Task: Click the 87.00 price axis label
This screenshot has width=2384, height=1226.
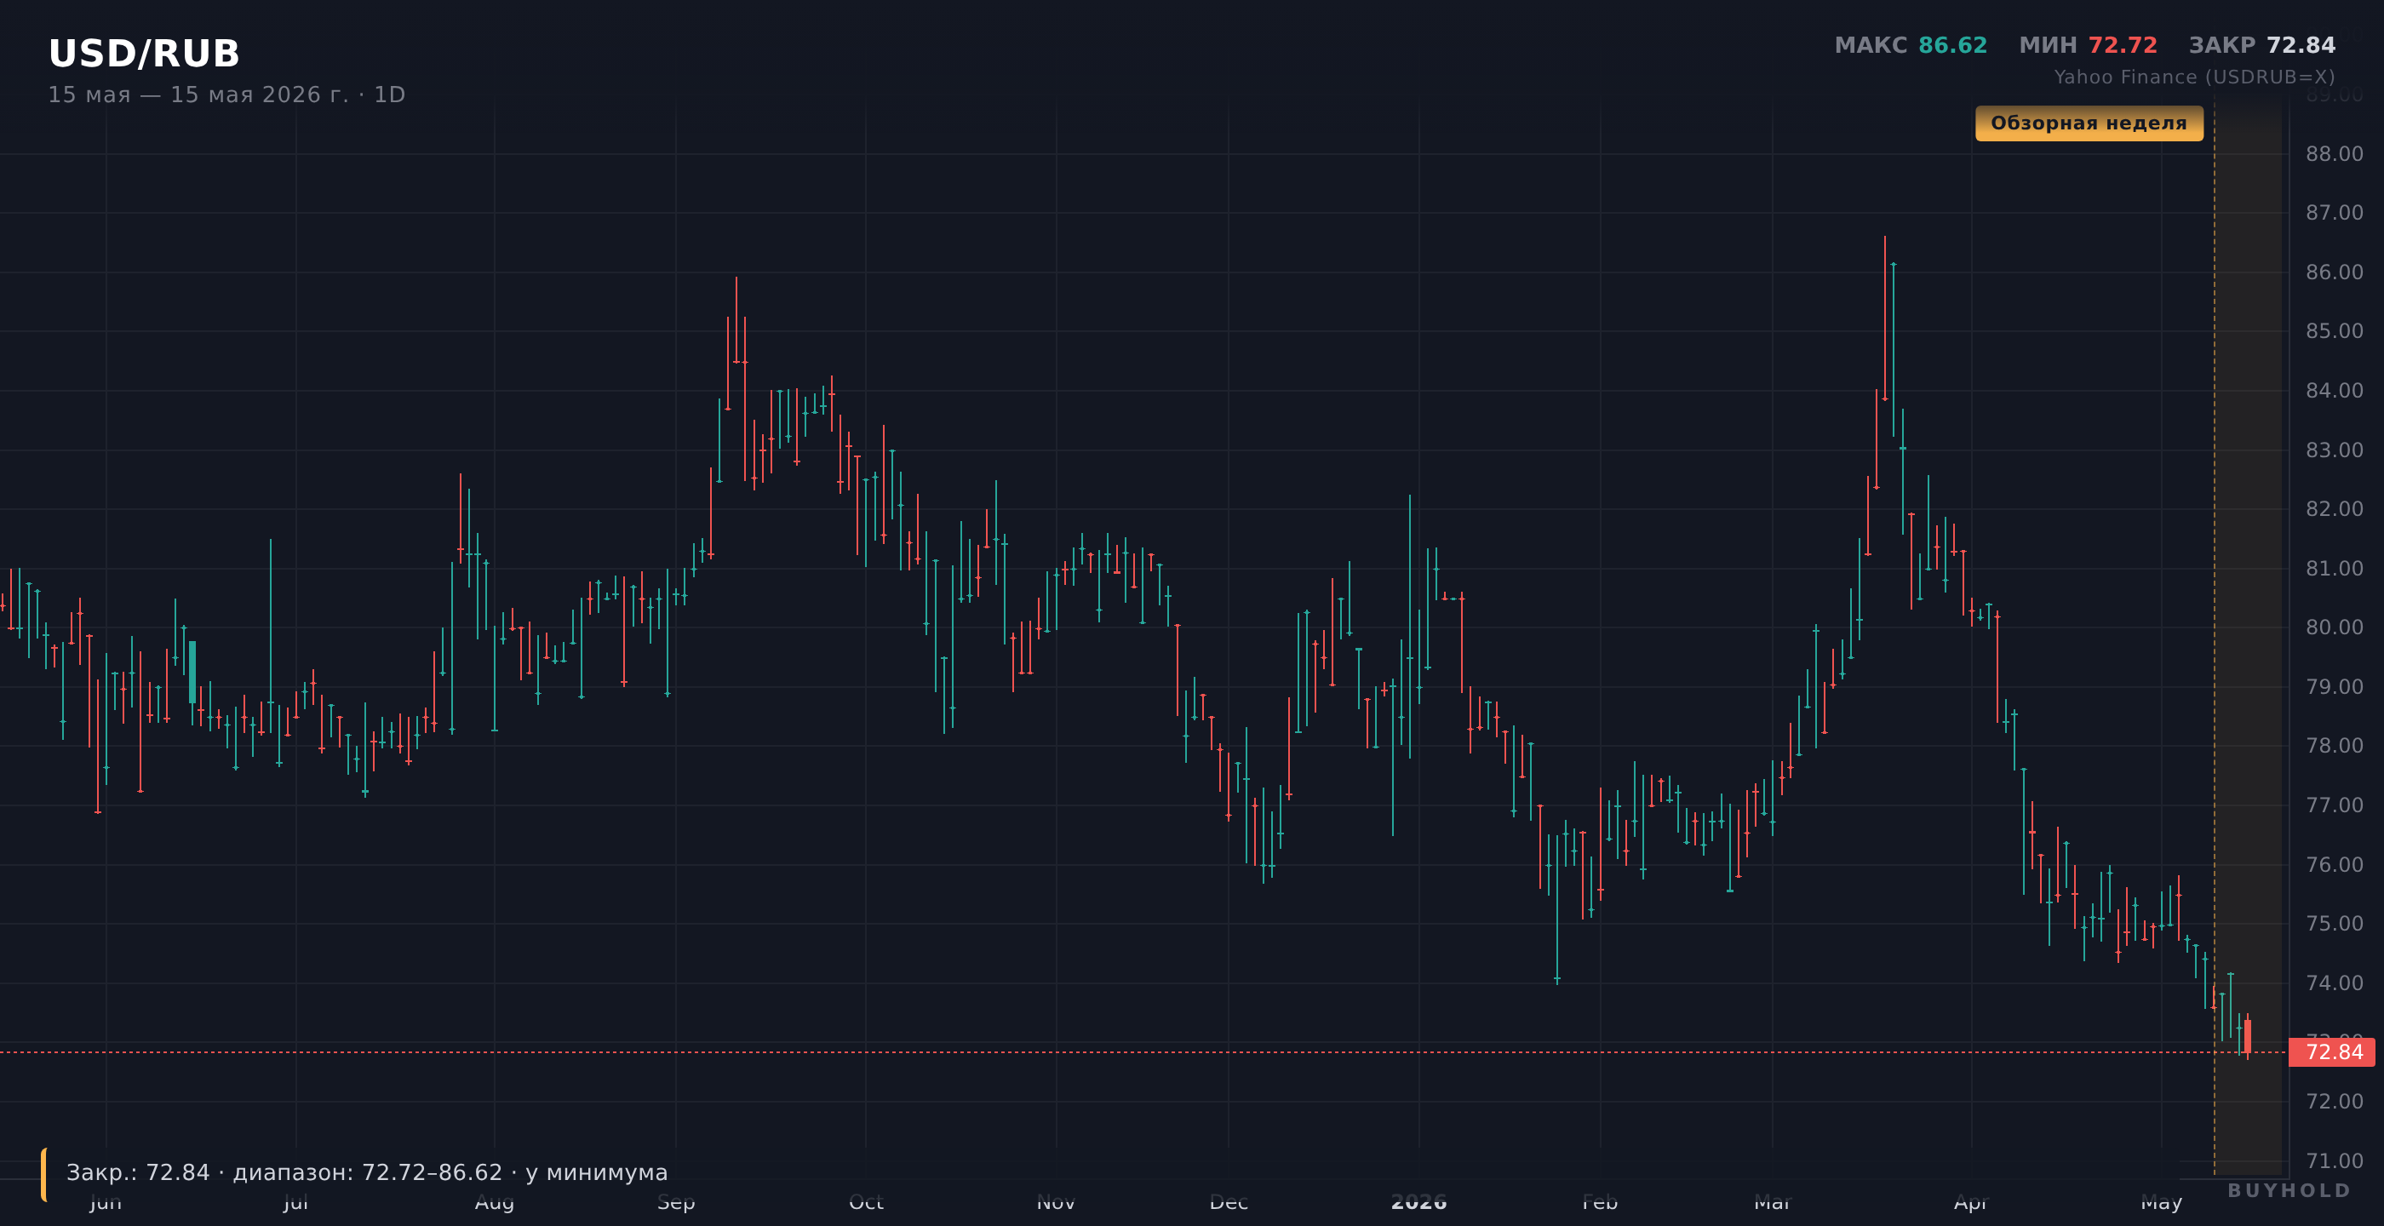Action: point(2334,213)
